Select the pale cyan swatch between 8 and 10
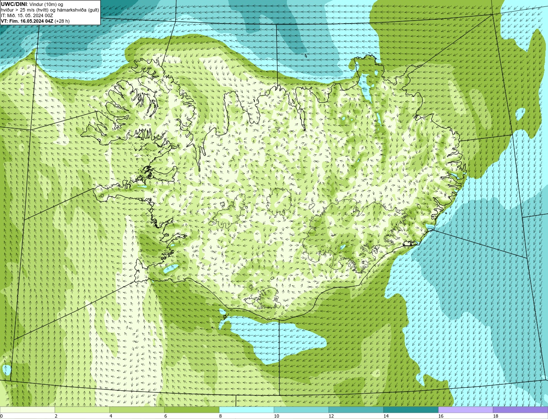Screen dimensions: 548x419 pyautogui.click(x=247, y=410)
